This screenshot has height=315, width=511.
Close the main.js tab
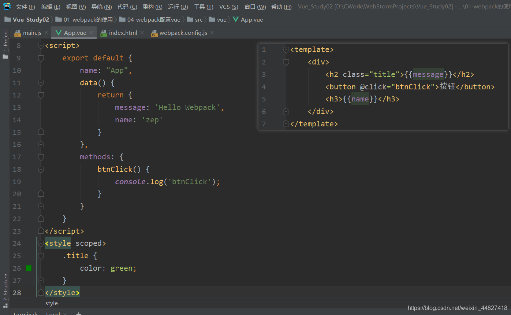tap(46, 33)
